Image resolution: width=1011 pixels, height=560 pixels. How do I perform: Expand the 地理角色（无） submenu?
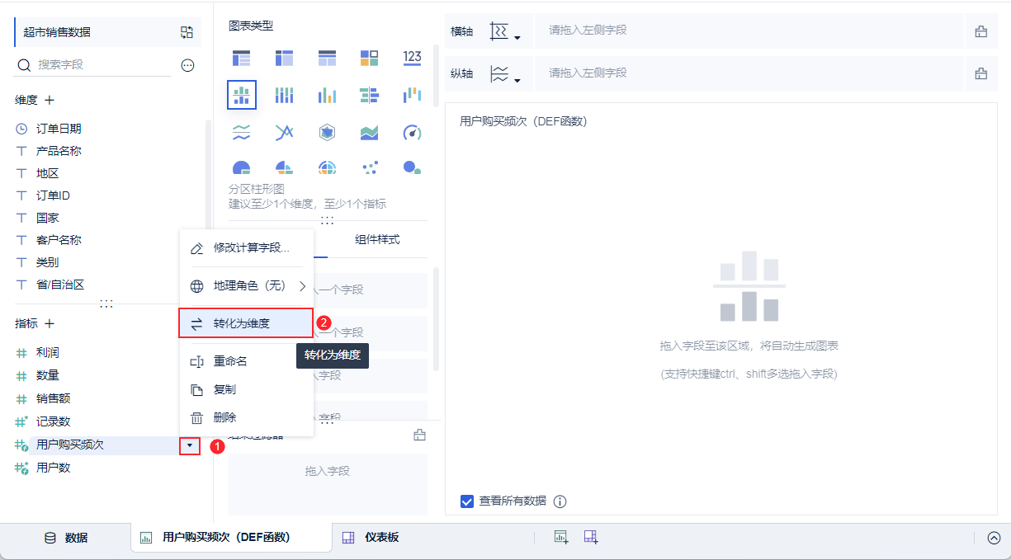247,286
